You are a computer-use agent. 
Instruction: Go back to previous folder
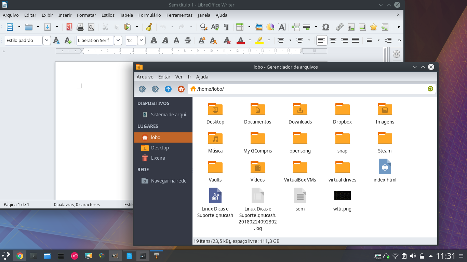tap(142, 89)
